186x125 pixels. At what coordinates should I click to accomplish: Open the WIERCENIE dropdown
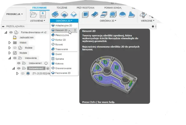(x=147, y=21)
